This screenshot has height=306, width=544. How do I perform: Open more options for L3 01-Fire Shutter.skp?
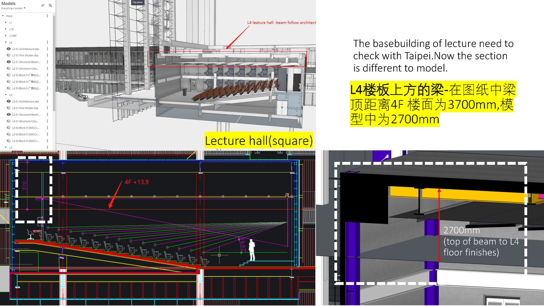click(x=47, y=108)
